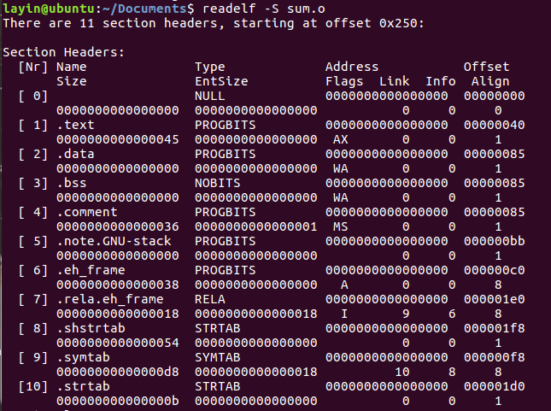Click the command text 'readelf -S sum.o'
The height and width of the screenshot is (411, 551).
pyautogui.click(x=264, y=9)
